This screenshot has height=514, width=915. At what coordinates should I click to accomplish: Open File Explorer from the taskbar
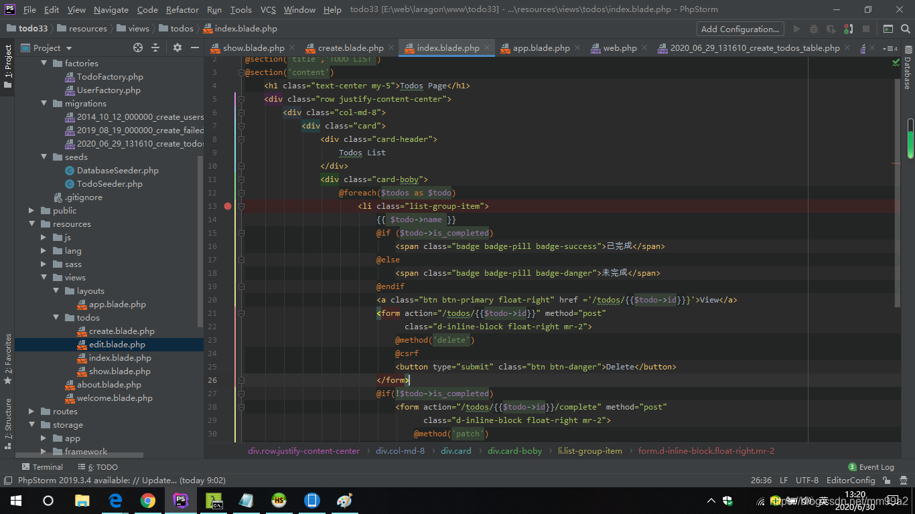point(82,501)
